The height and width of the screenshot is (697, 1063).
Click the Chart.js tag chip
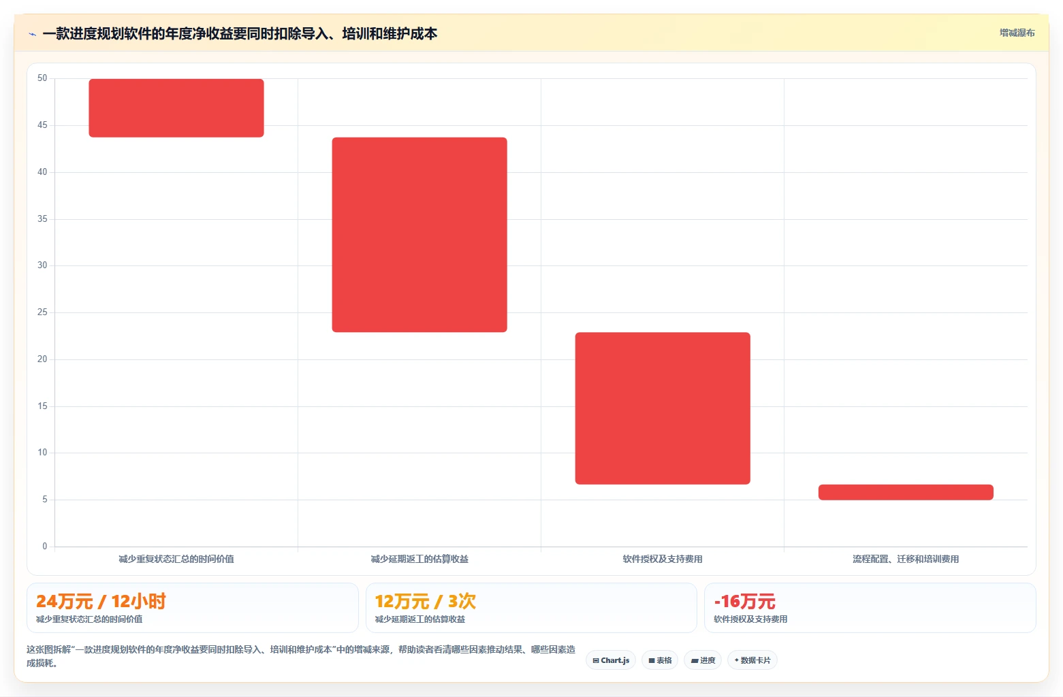611,660
